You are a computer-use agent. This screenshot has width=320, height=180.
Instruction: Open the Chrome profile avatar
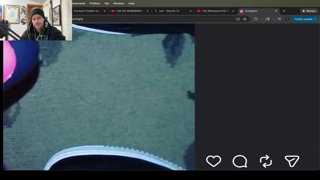click(287, 19)
